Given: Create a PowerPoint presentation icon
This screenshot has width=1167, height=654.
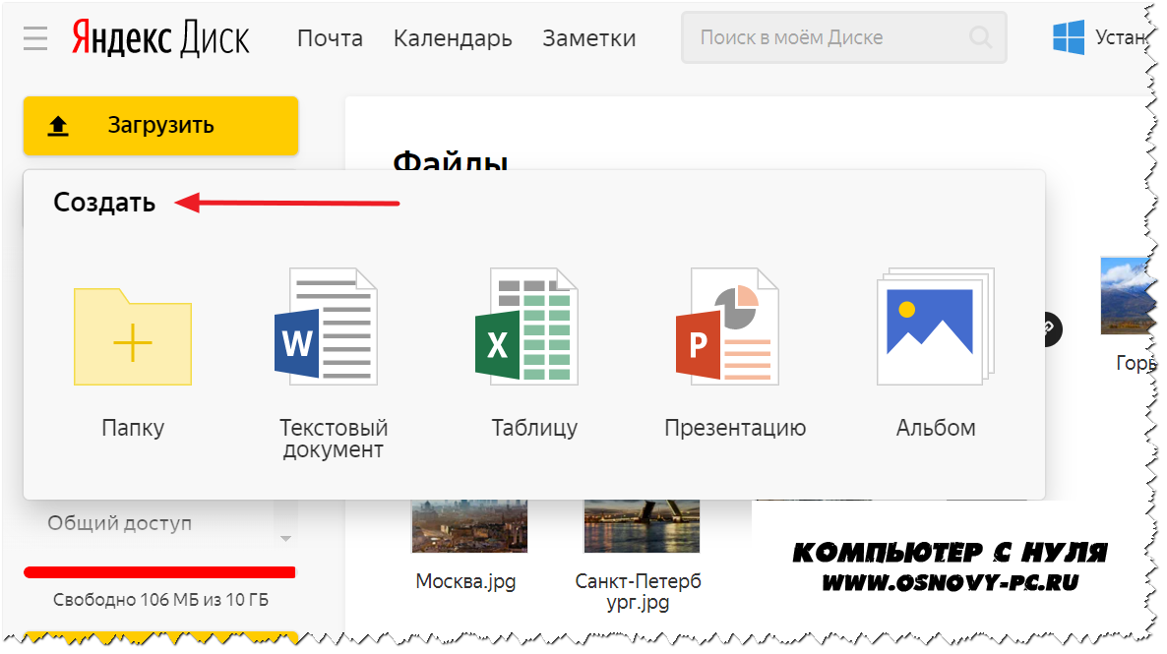Looking at the screenshot, I should pyautogui.click(x=727, y=327).
